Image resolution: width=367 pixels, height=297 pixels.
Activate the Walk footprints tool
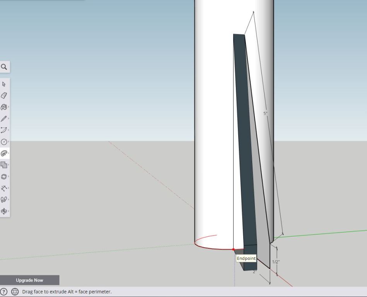(x=4, y=200)
